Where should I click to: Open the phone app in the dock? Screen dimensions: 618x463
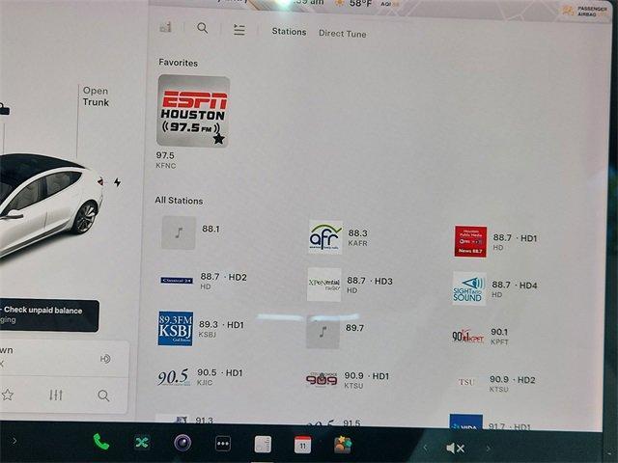click(x=101, y=443)
